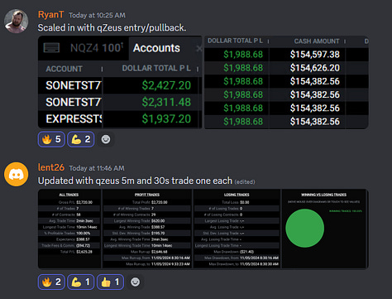Screen dimensions: 392x299
Task: Click the RyanT username
Action: 50,15
